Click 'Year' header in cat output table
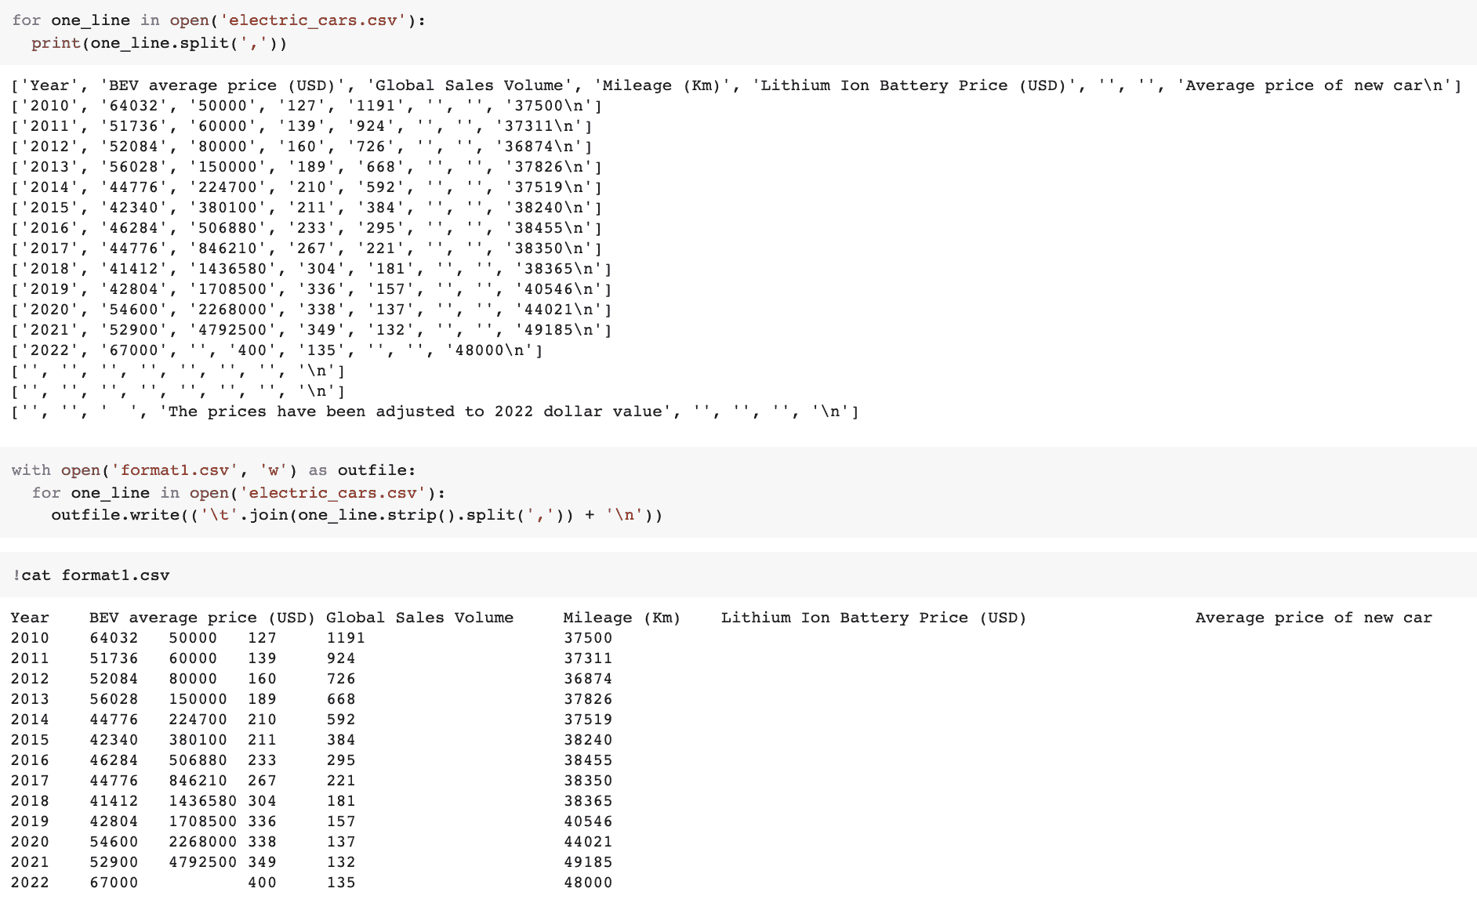The image size is (1477, 903). tap(30, 618)
